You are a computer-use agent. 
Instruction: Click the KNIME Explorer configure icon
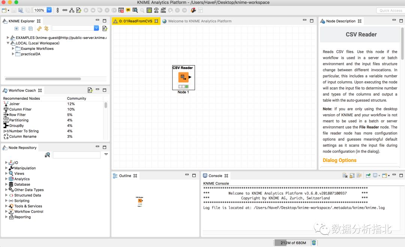(x=105, y=28)
